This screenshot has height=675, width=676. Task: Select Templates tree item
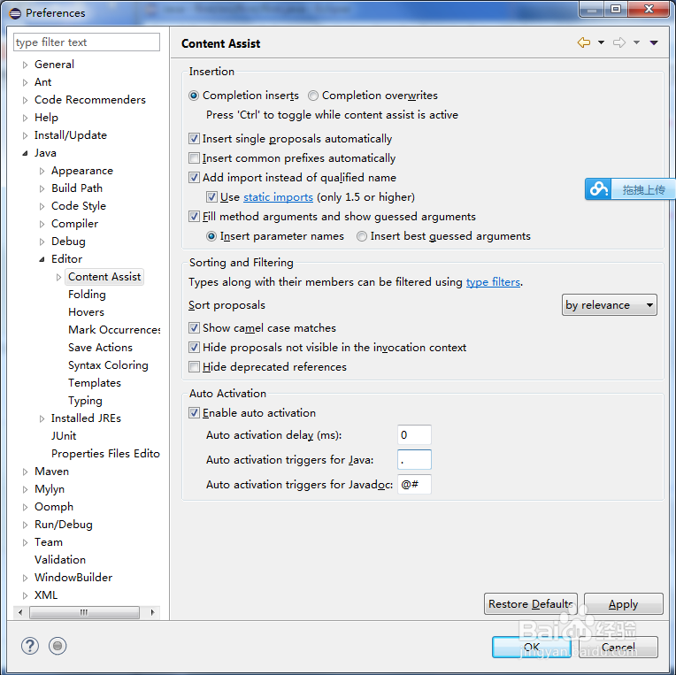coord(95,383)
